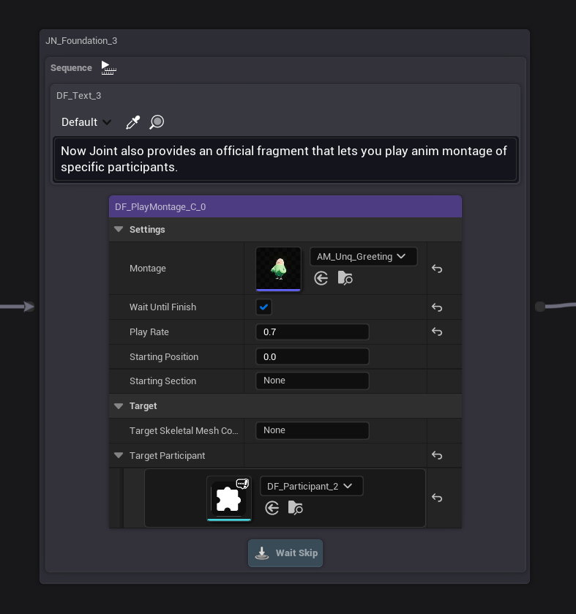
Task: Uncheck the Wait Until Finish checkbox
Action: pyautogui.click(x=264, y=307)
